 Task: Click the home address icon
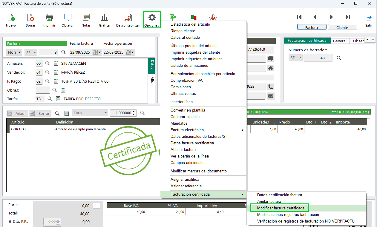tap(271, 68)
